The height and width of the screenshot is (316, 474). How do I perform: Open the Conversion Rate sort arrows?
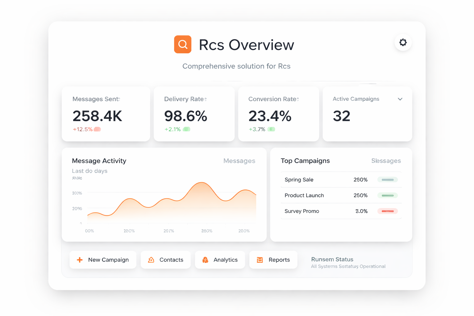(297, 99)
